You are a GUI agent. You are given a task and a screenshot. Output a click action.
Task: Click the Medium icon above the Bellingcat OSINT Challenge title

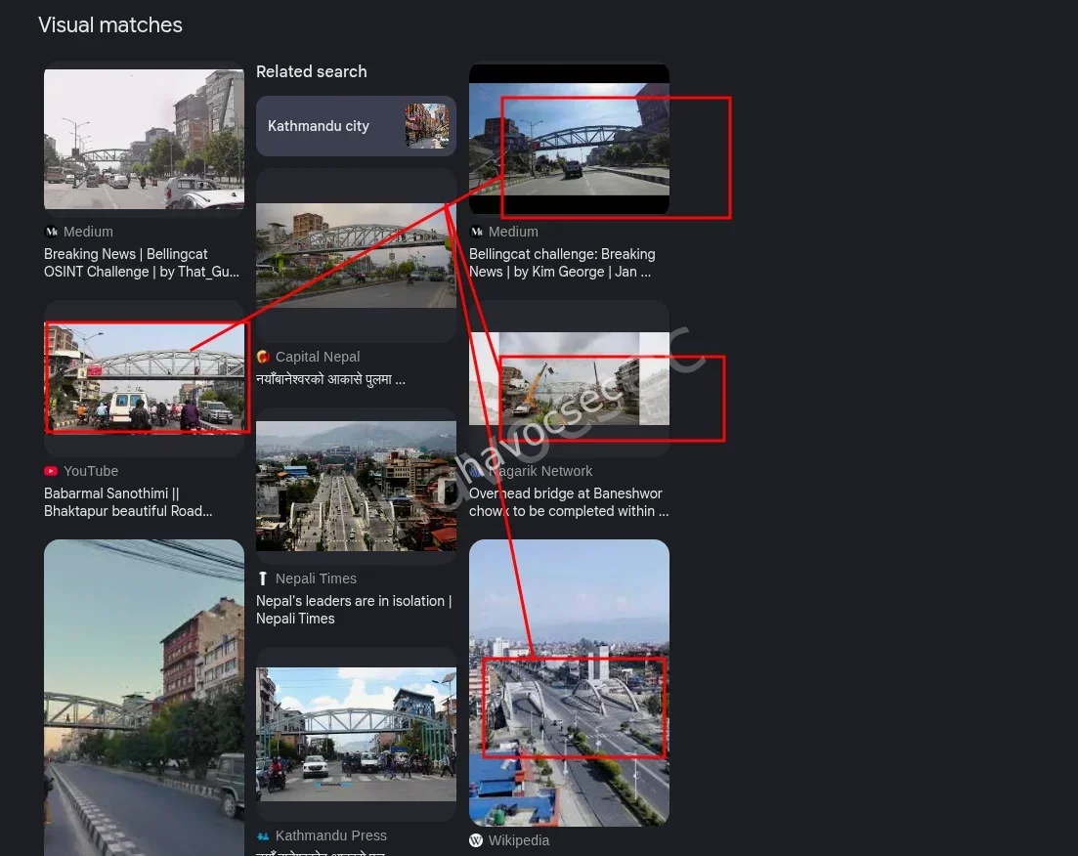click(52, 232)
